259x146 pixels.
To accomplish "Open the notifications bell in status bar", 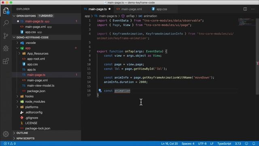I will pyautogui.click(x=254, y=144).
